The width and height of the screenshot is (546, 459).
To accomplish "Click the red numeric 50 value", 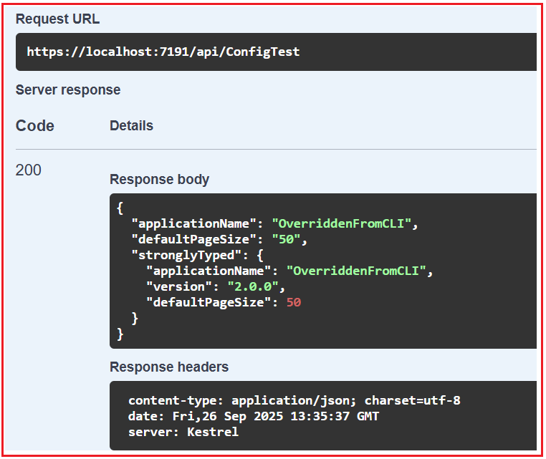I will pyautogui.click(x=294, y=302).
